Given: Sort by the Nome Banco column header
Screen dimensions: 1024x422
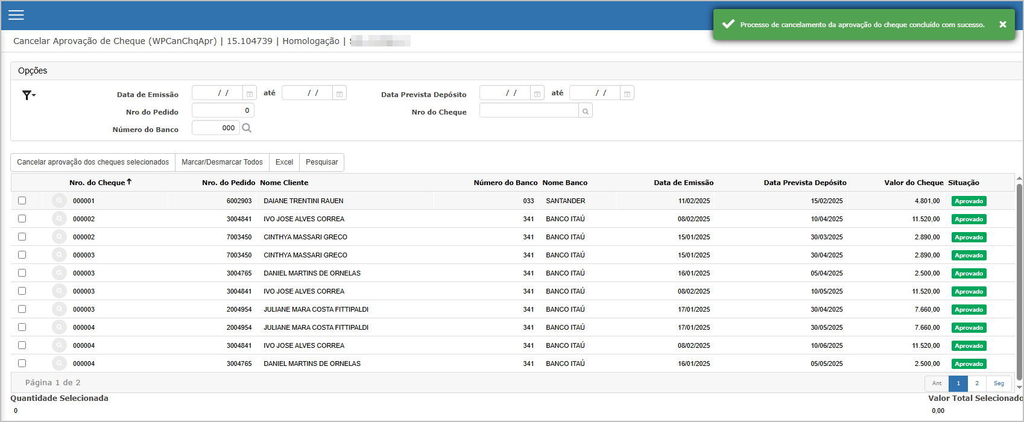Looking at the screenshot, I should (565, 183).
